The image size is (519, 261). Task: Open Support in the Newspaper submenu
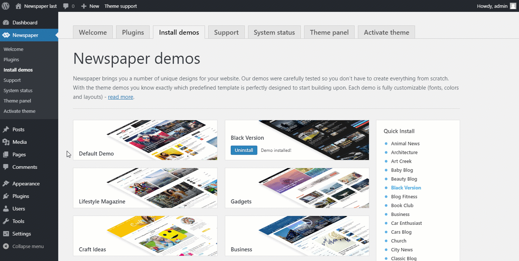[12, 80]
